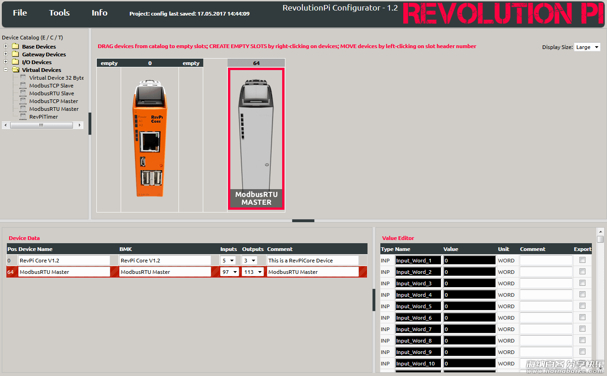Select ModbusTCP Slave tree entry
Screen dimensions: 607x376
tap(51, 86)
